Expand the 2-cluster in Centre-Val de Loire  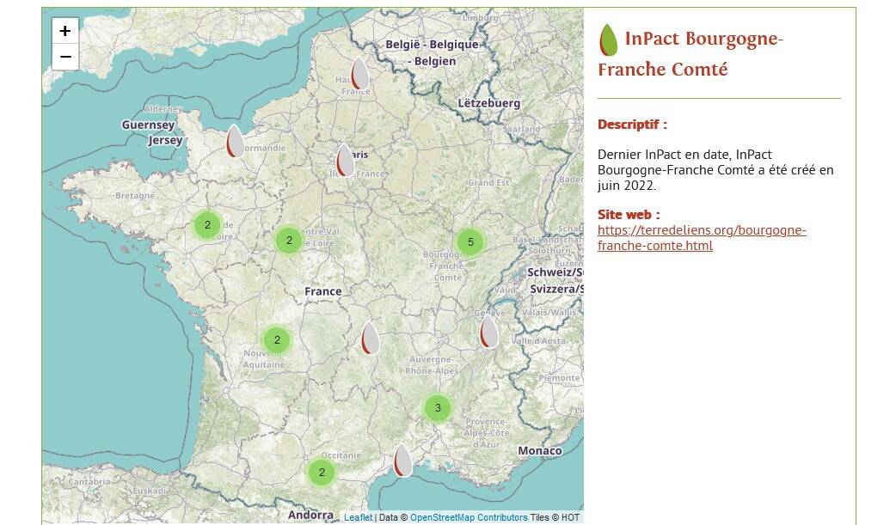tap(289, 241)
